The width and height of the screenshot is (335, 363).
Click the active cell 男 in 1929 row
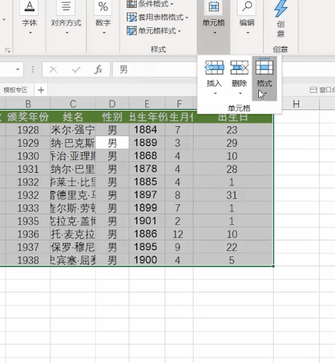(112, 143)
